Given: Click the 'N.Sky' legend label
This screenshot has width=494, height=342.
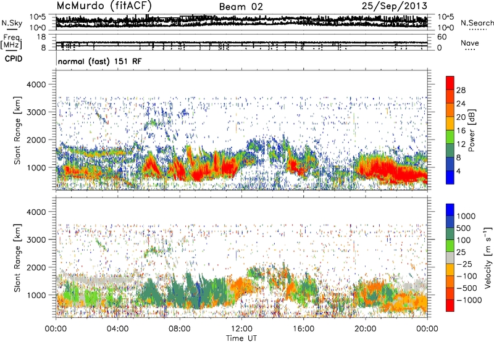Looking at the screenshot, I should point(12,23).
